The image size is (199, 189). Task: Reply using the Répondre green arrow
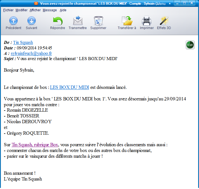pyautogui.click(x=58, y=23)
